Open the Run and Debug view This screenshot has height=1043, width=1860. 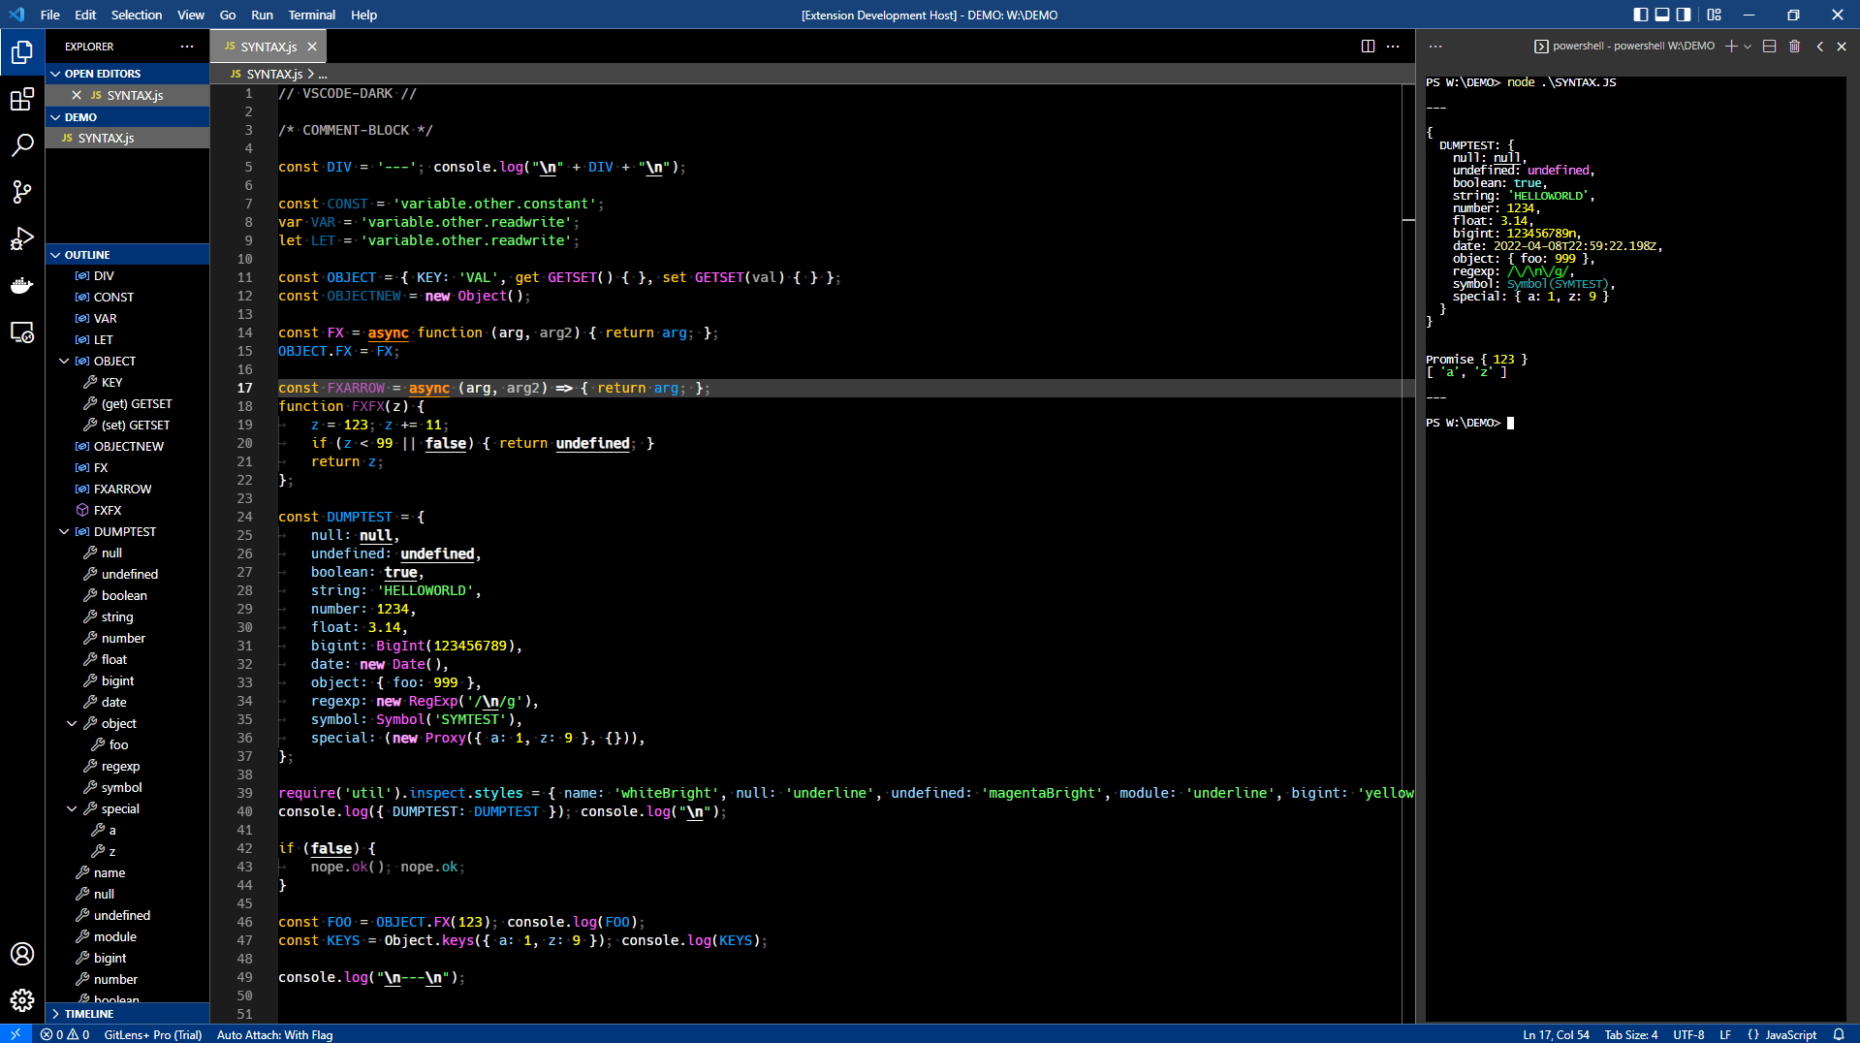point(22,238)
